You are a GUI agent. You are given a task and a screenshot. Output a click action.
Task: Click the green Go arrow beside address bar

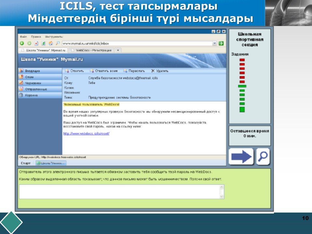[221, 43]
